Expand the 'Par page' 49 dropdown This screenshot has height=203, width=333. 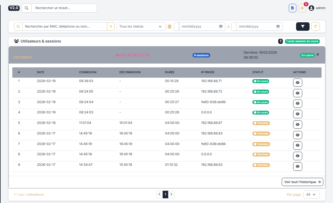312,194
